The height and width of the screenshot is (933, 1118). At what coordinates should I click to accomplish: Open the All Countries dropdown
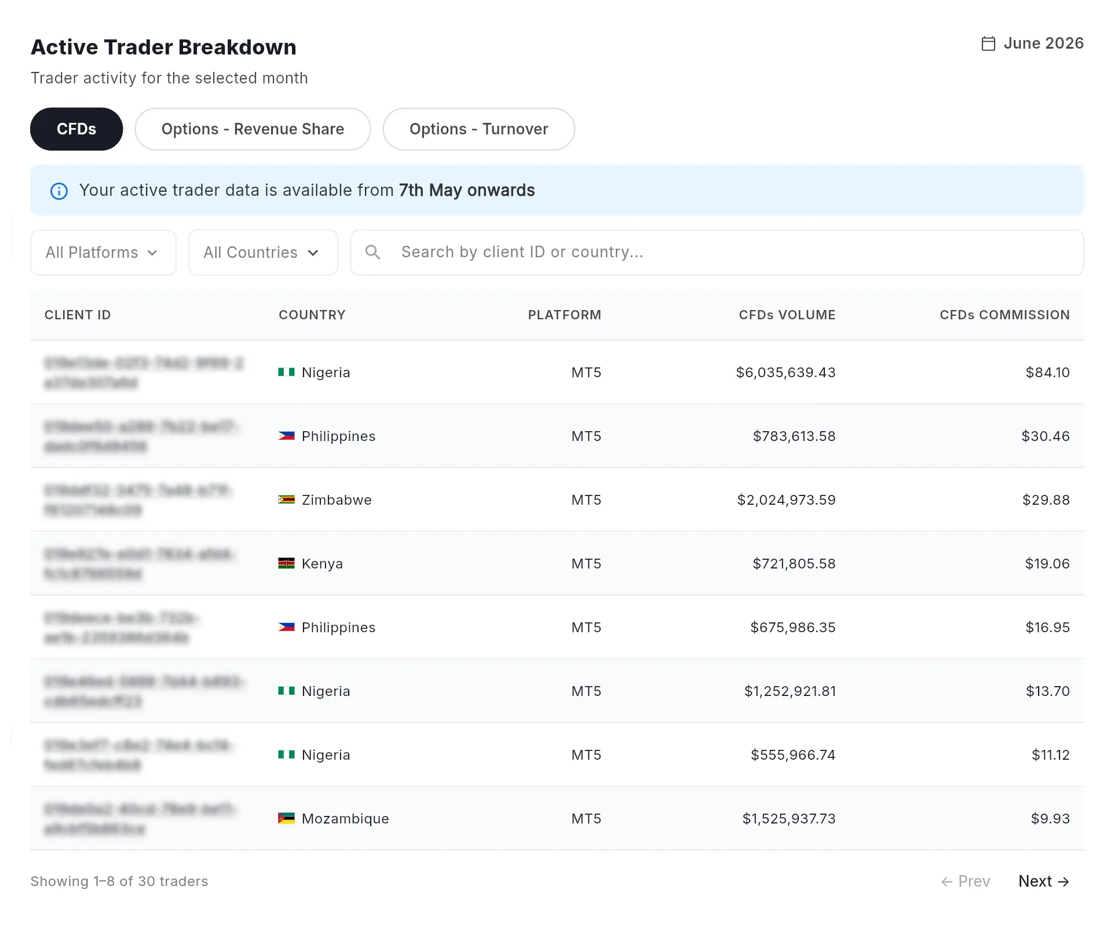(x=263, y=253)
